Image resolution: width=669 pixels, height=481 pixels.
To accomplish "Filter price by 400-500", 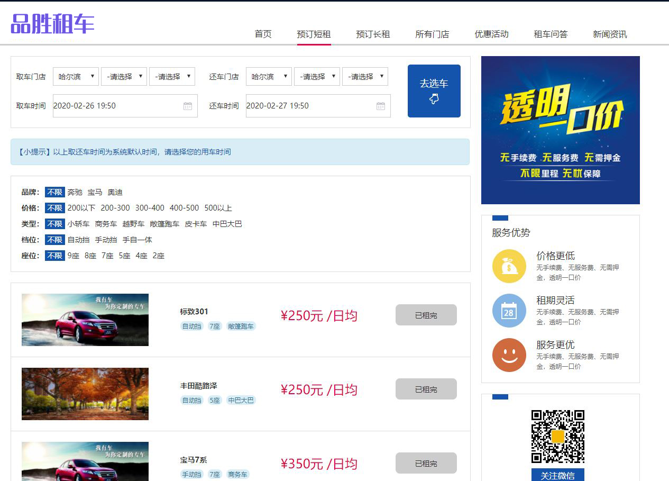I will (x=184, y=208).
